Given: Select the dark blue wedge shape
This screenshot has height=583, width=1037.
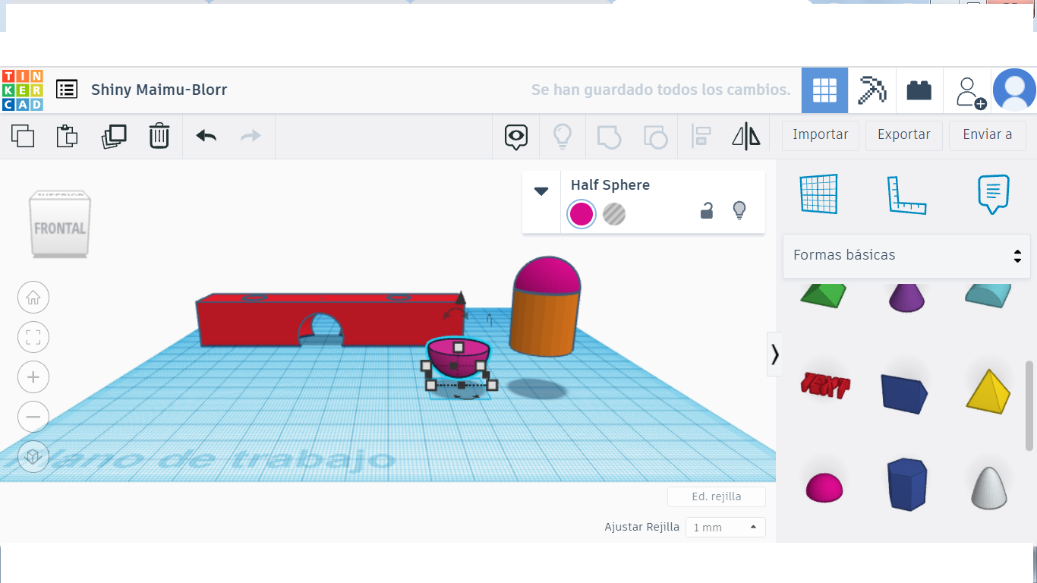Looking at the screenshot, I should (x=904, y=392).
